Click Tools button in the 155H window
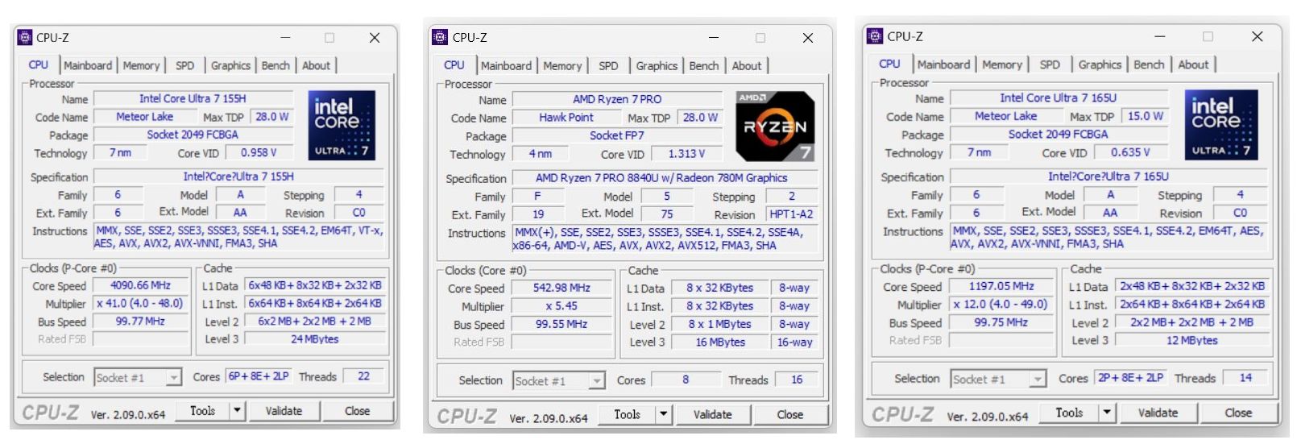Viewport: 1297px width, 444px height. (x=203, y=411)
